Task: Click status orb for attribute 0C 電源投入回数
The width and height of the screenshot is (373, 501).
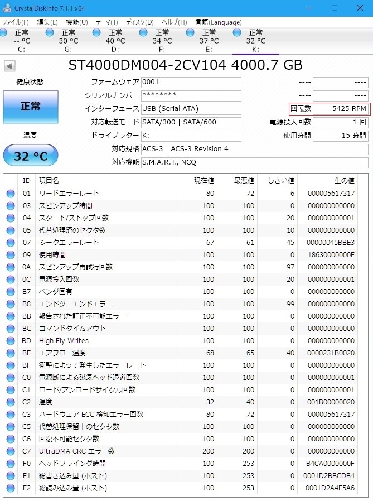Action: pyautogui.click(x=11, y=280)
